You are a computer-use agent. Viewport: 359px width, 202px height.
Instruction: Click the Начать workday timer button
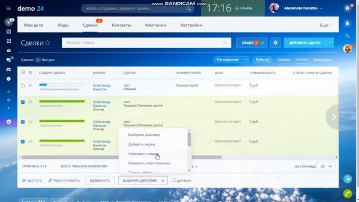pos(243,8)
